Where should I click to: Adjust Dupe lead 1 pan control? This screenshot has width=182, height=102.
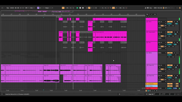tap(176, 34)
